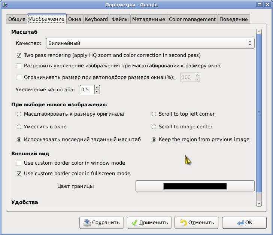Screen dimensions: 273x235
Task: Increase the window size limit percent
Action: (197, 75)
